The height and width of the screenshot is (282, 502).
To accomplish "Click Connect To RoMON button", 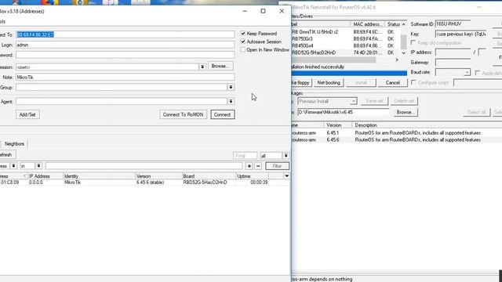I will pyautogui.click(x=183, y=114).
